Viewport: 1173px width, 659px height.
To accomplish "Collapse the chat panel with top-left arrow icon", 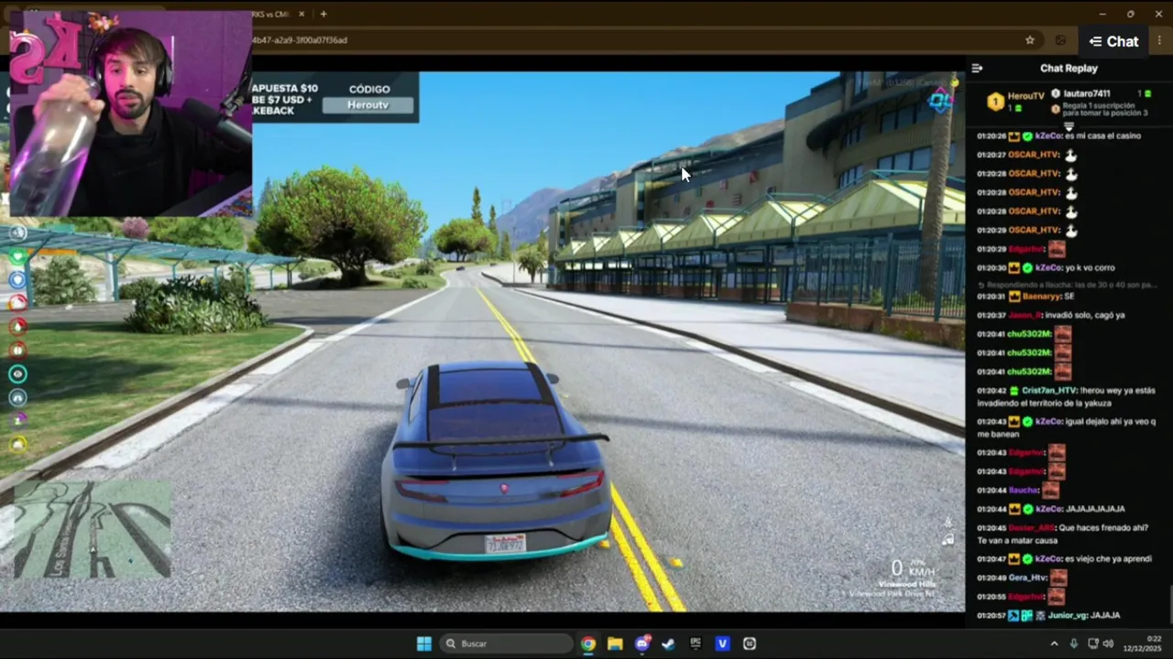I will tap(977, 68).
